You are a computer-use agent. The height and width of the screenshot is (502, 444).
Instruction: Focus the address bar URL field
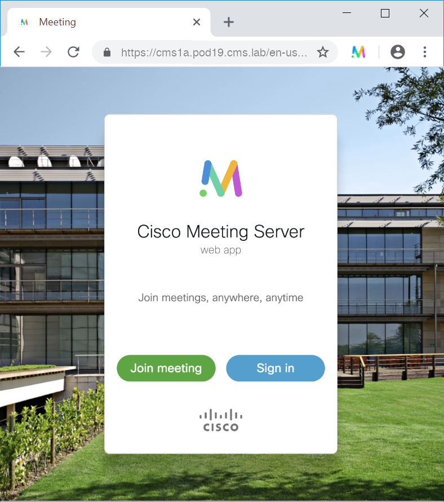214,52
